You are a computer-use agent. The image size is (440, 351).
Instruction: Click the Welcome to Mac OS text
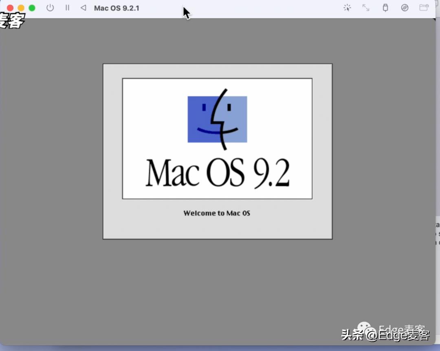tap(217, 213)
